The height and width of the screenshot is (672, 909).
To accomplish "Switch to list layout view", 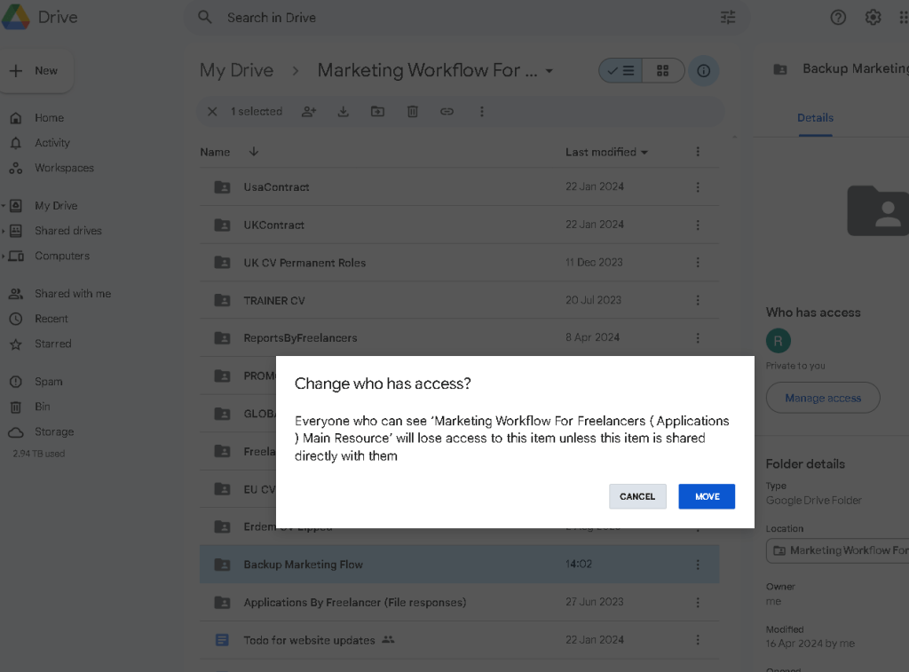I will click(x=620, y=71).
